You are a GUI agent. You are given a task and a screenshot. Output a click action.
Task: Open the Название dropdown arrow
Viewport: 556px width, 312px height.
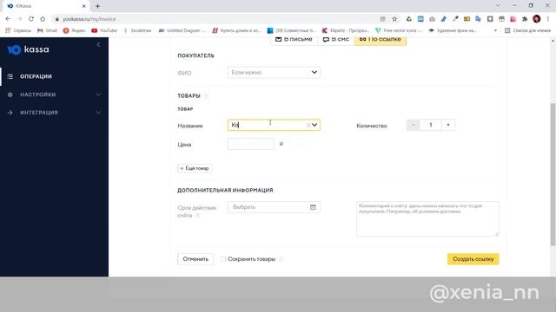pyautogui.click(x=314, y=125)
